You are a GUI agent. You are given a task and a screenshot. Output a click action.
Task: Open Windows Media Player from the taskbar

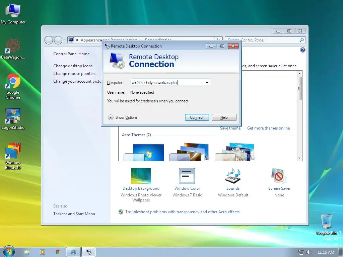coord(43,252)
